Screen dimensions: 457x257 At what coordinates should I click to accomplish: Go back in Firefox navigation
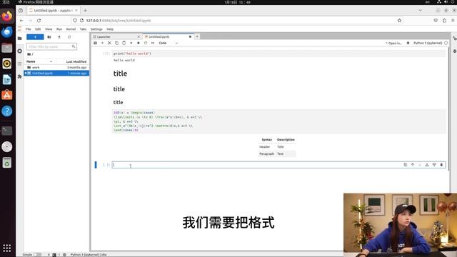[x=21, y=21]
